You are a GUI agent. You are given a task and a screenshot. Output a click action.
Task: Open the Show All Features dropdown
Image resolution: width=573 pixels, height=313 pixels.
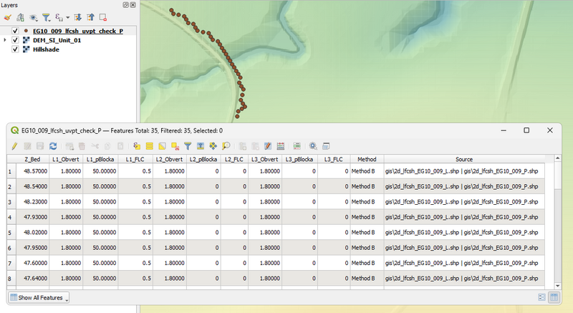tap(40, 297)
